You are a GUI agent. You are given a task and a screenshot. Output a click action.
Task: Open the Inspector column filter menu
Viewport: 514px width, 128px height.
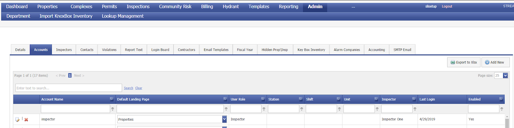point(414,99)
